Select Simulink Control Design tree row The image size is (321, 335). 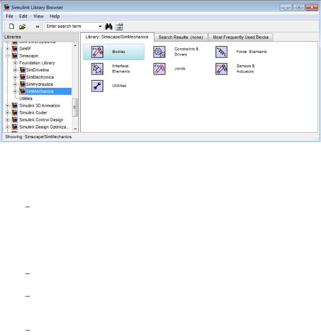tap(41, 120)
